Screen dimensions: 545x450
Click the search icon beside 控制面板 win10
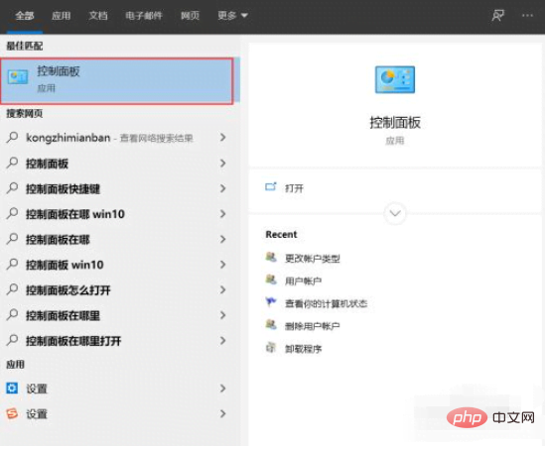[12, 265]
